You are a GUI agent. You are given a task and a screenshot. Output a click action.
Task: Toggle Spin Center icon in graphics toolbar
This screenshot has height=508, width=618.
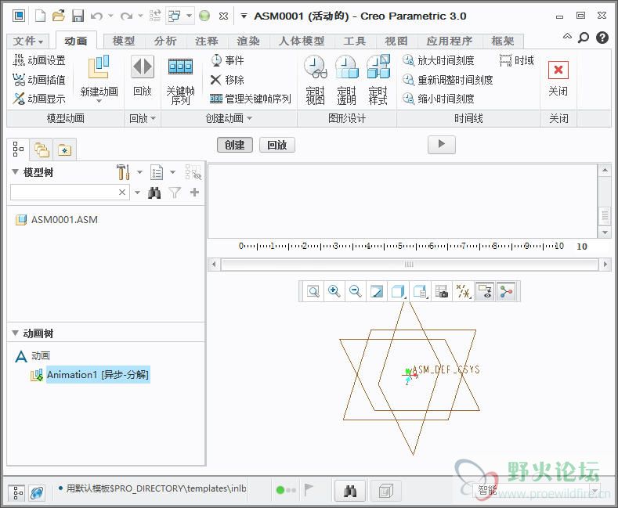[x=506, y=292]
